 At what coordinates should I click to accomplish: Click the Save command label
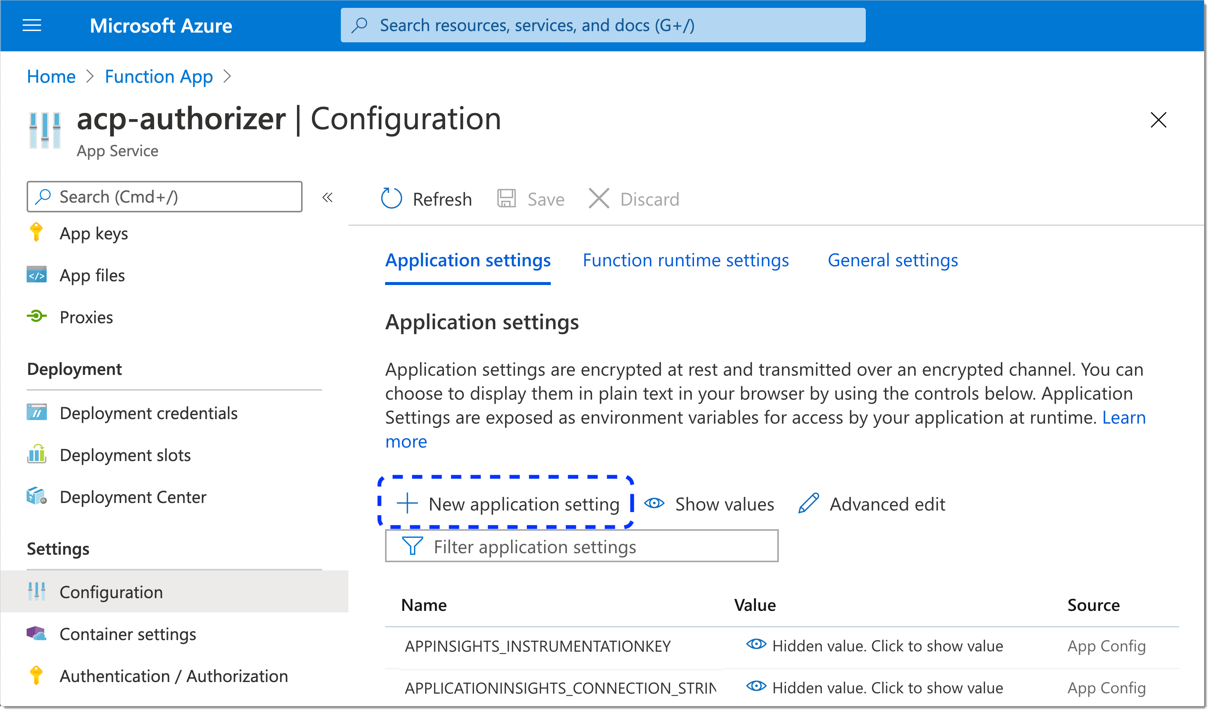[x=546, y=200]
